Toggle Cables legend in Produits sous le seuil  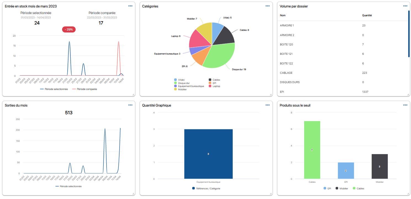[358, 189]
